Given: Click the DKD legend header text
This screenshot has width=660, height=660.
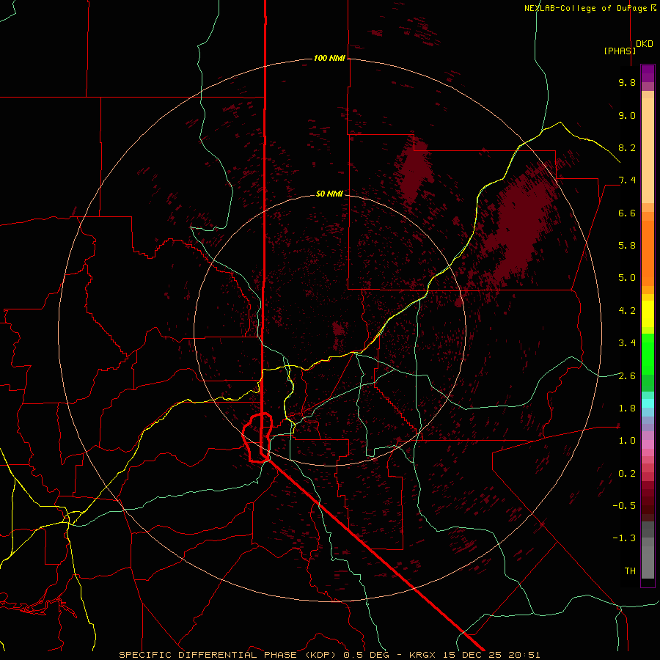Looking at the screenshot, I should click(x=645, y=44).
